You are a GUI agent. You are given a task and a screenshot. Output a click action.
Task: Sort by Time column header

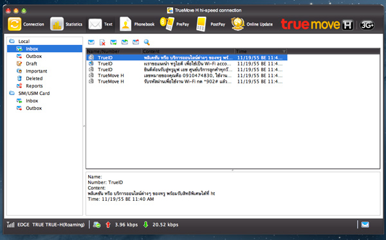coord(261,51)
